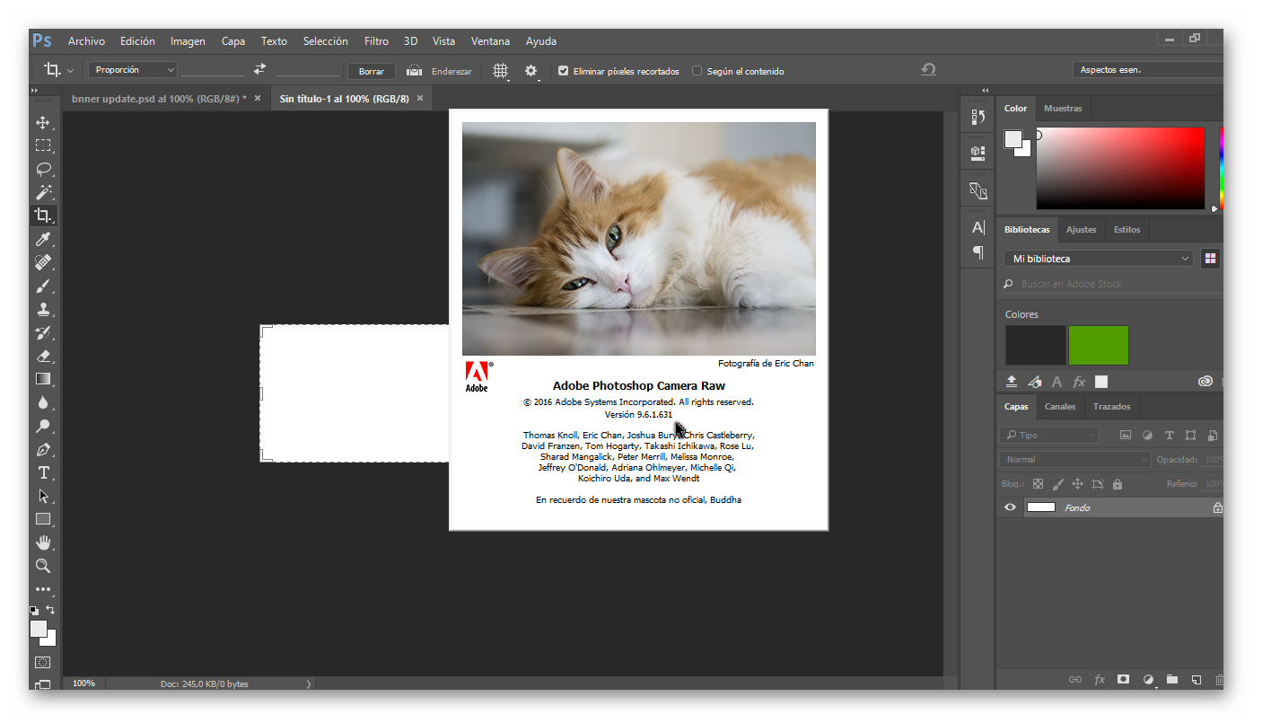Switch to the Canales tab

pos(1060,407)
